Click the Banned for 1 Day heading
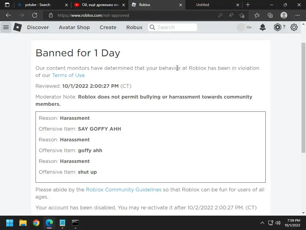Image resolution: width=306 pixels, height=230 pixels. tap(78, 53)
